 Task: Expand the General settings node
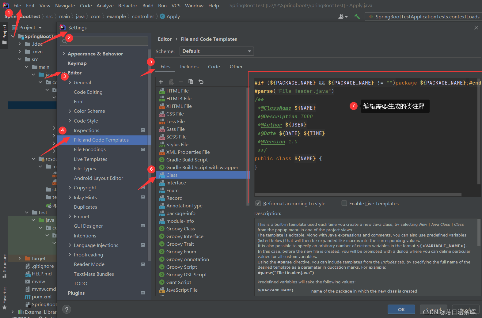[70, 82]
